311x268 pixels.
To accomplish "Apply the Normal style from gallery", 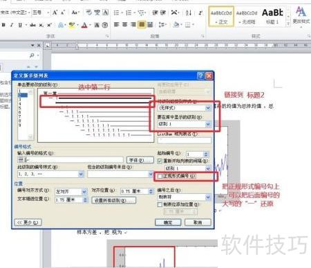I will (221, 16).
